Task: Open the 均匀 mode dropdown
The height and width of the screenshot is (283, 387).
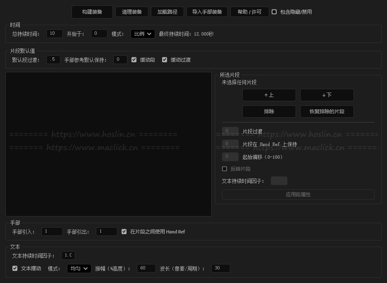Action: (79, 269)
